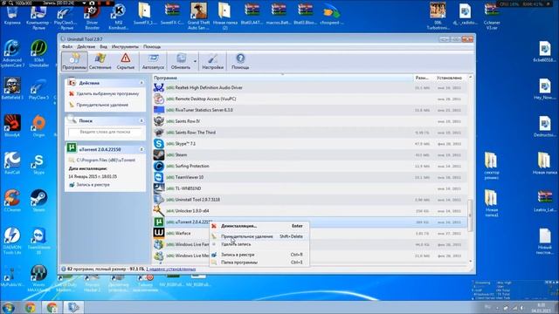Choose Папка программы in context menu
The image size is (559, 314).
[259, 263]
